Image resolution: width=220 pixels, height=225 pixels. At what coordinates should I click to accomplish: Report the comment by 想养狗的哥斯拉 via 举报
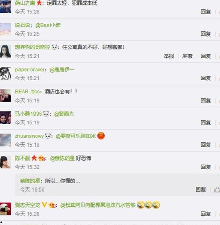169,56
